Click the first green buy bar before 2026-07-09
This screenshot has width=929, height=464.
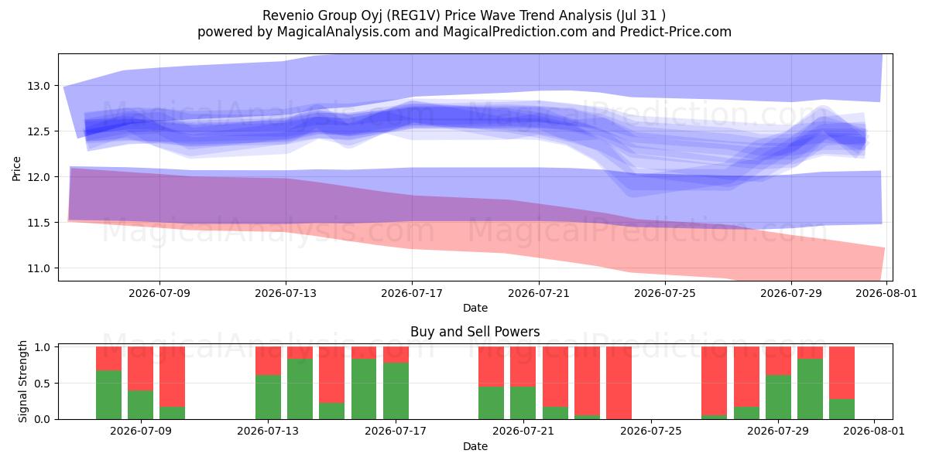click(109, 395)
